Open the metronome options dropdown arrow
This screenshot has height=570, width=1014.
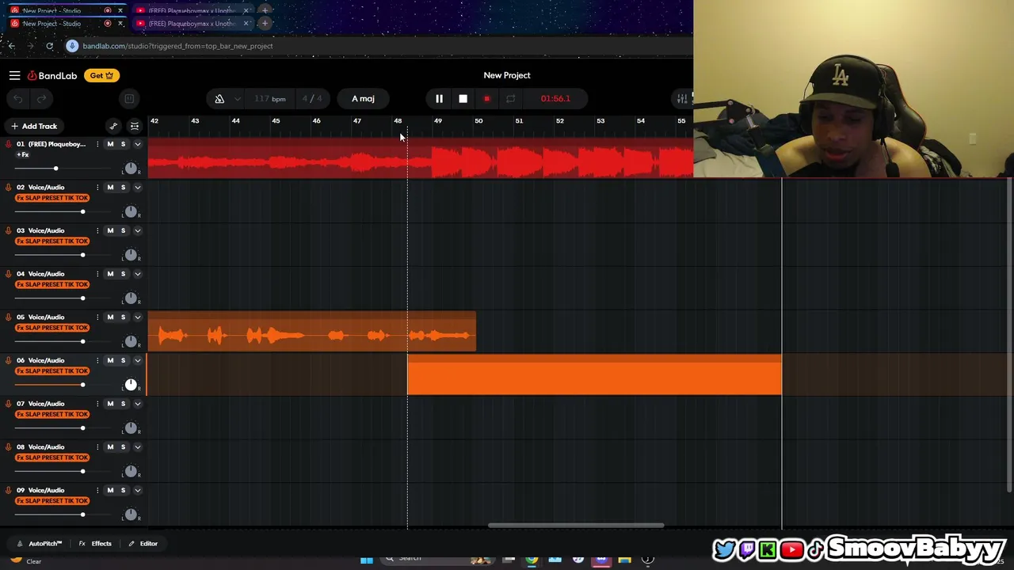(237, 99)
